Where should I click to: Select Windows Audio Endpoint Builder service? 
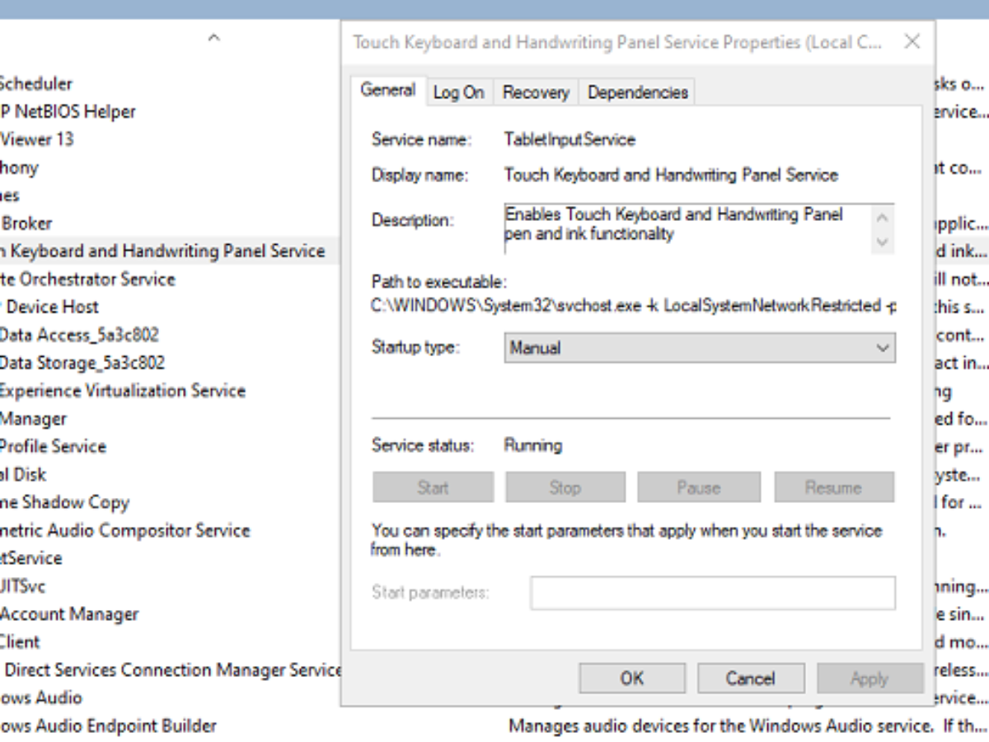[107, 726]
